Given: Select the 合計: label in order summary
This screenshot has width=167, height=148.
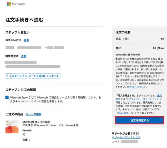Looking at the screenshot, I should (119, 48).
